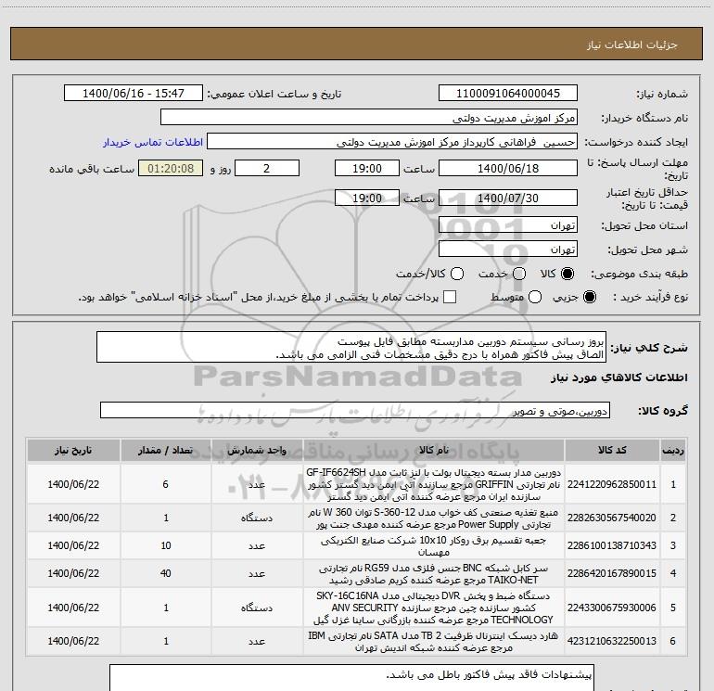The image size is (714, 691).
Task: Select the کالا radio button
Action: [567, 274]
